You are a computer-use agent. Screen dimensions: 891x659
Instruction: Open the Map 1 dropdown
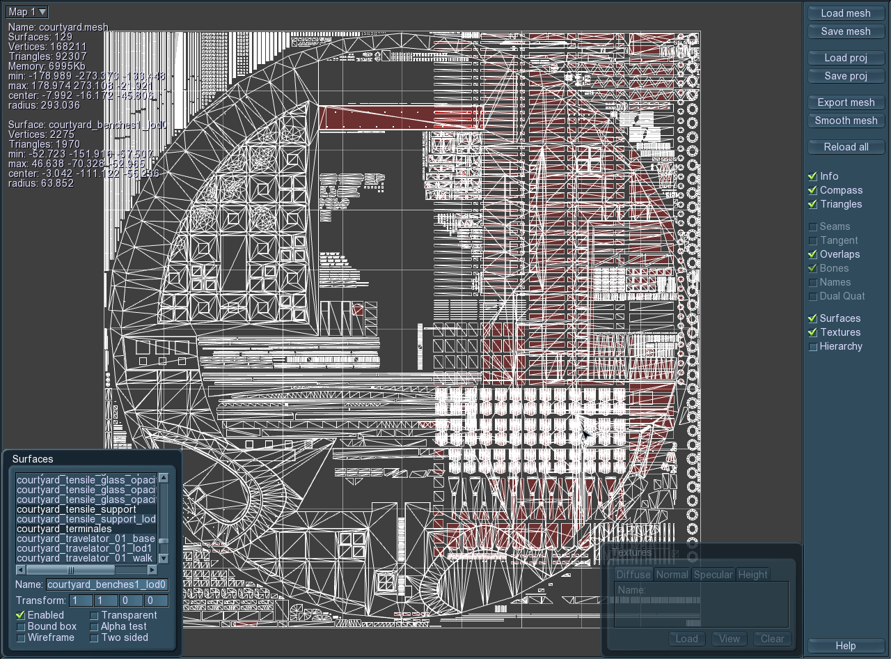pyautogui.click(x=27, y=12)
